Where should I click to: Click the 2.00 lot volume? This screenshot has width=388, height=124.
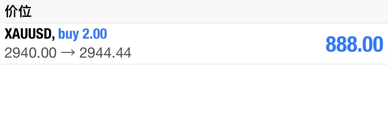point(95,34)
